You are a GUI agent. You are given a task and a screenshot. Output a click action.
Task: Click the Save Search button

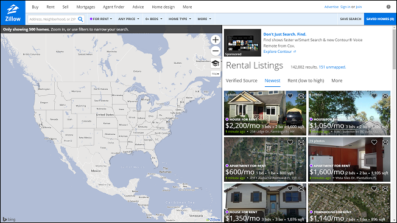pyautogui.click(x=351, y=19)
